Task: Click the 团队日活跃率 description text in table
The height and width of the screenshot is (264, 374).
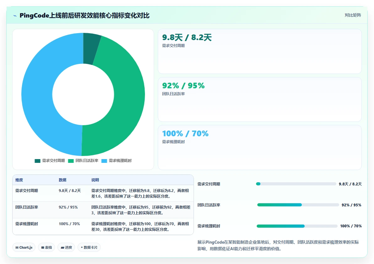Action: click(141, 210)
